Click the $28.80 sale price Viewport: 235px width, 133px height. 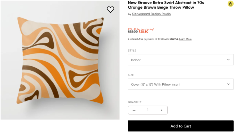[x=143, y=32]
